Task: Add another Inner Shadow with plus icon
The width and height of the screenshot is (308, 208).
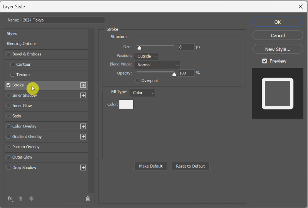Action: (83, 96)
